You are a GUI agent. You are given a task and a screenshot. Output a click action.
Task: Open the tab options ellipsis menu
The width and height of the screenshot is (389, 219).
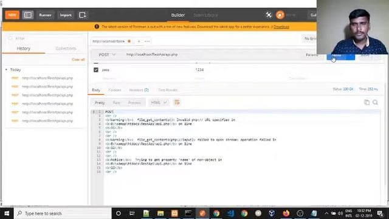147,41
